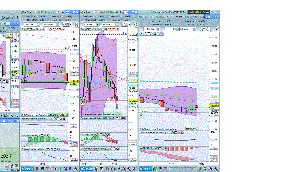Viewport: 307px width, 172px height.
Task: Click the 12 203,2 price label in ticks chart
Action: point(214,106)
